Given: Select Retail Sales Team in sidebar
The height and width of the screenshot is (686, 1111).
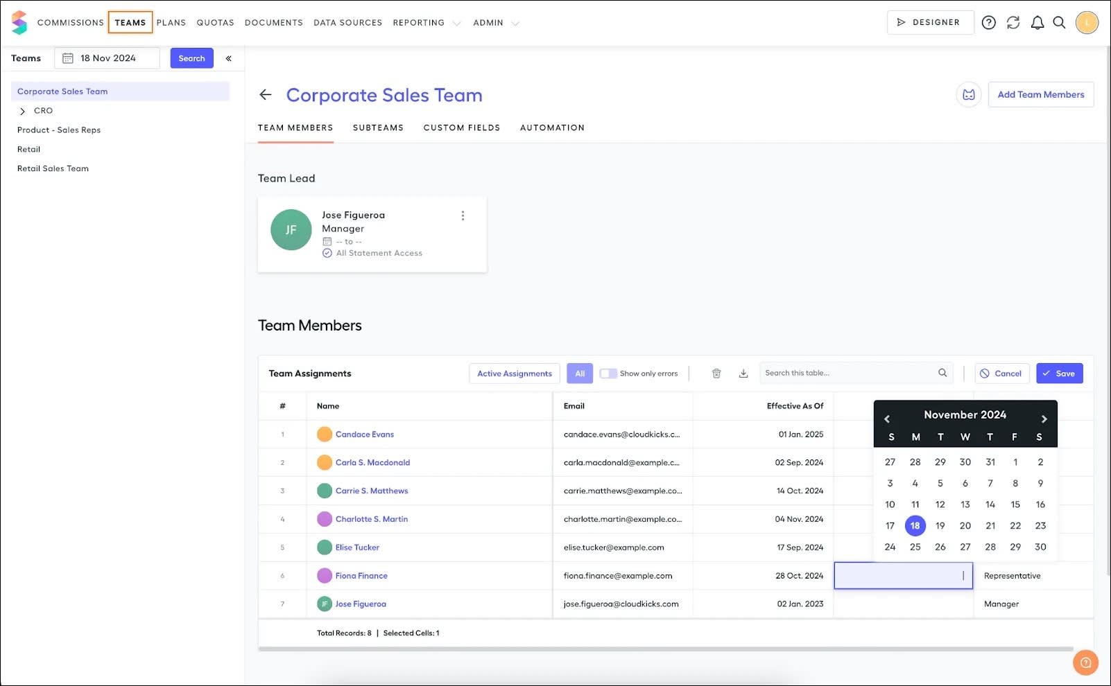Looking at the screenshot, I should click(53, 168).
